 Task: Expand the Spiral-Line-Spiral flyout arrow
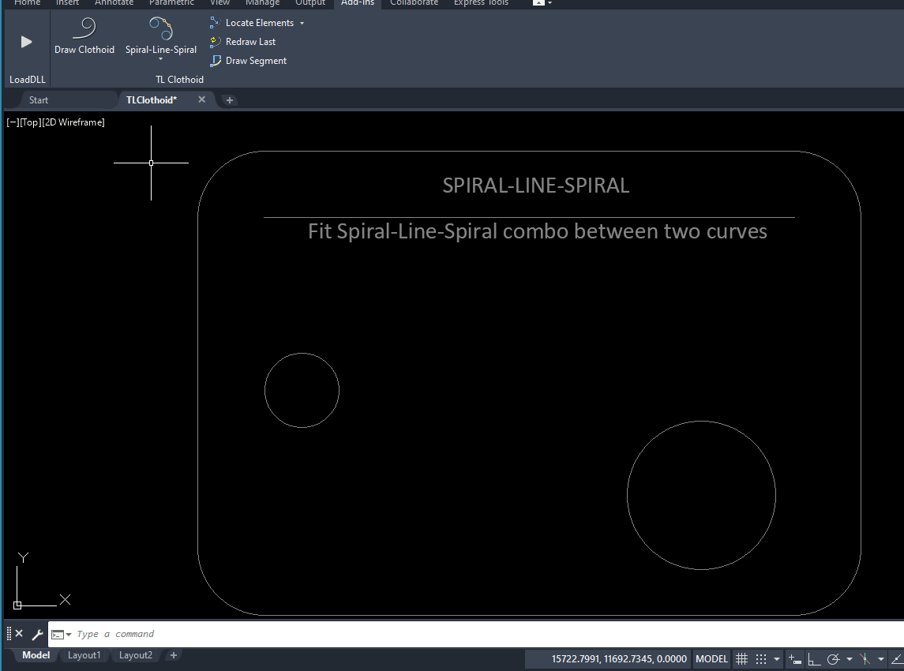[161, 59]
